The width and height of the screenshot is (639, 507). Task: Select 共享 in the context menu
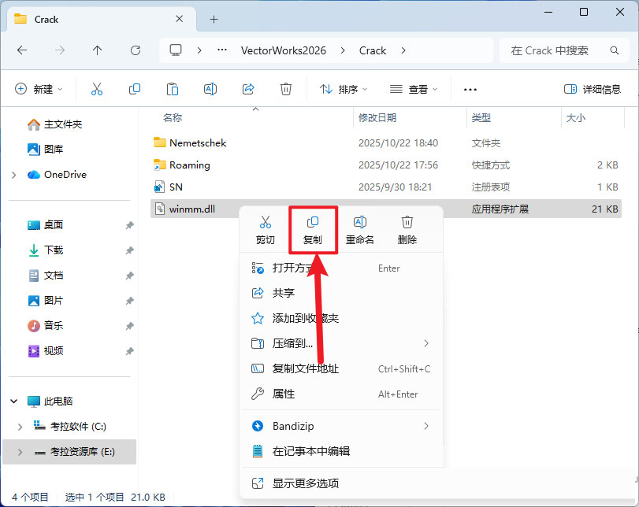tap(341, 293)
